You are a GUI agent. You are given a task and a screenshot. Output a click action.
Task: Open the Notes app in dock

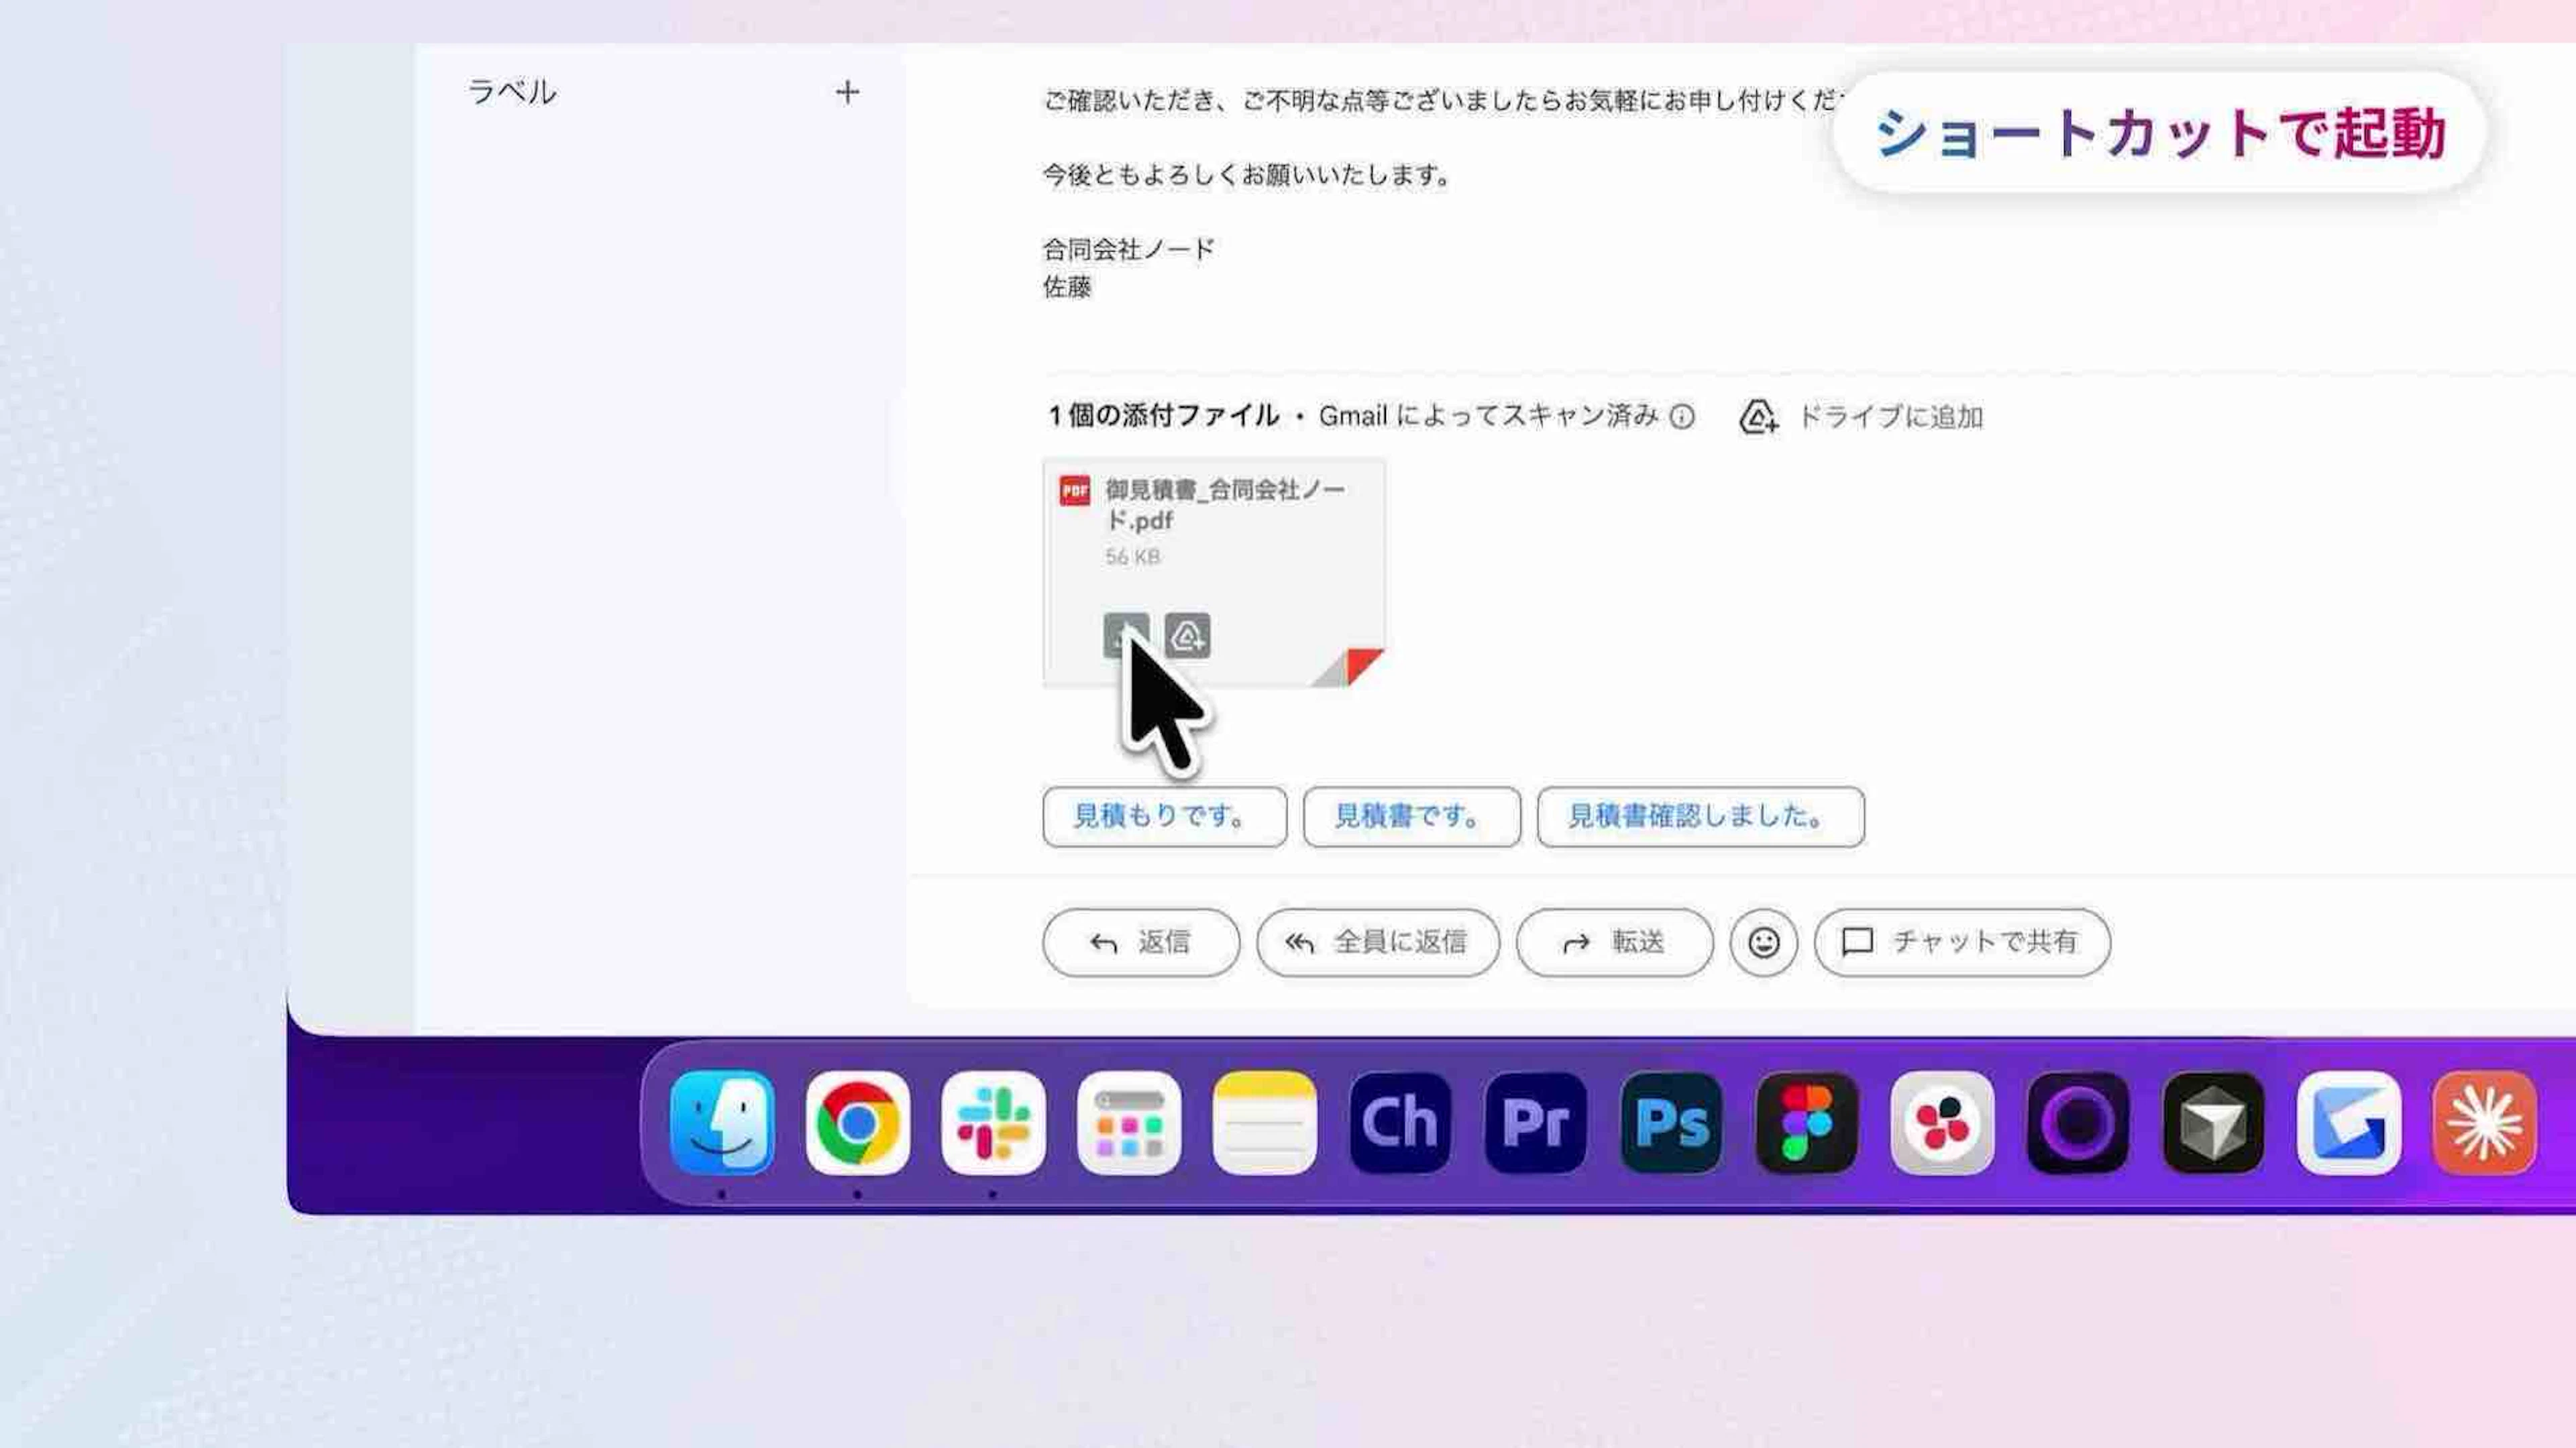coord(1264,1122)
